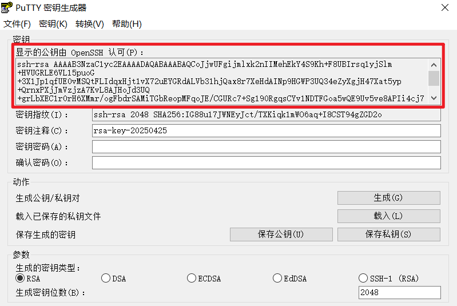Click the 保存公钥(U) button
The image size is (457, 306).
[x=281, y=235]
